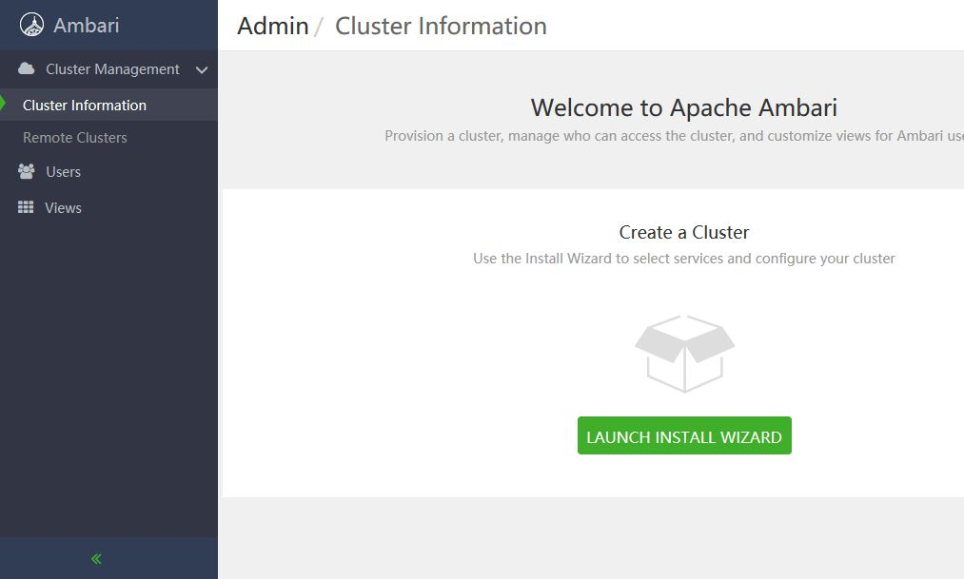Click the Welcome to Apache Ambari heading
The width and height of the screenshot is (964, 579).
point(684,107)
